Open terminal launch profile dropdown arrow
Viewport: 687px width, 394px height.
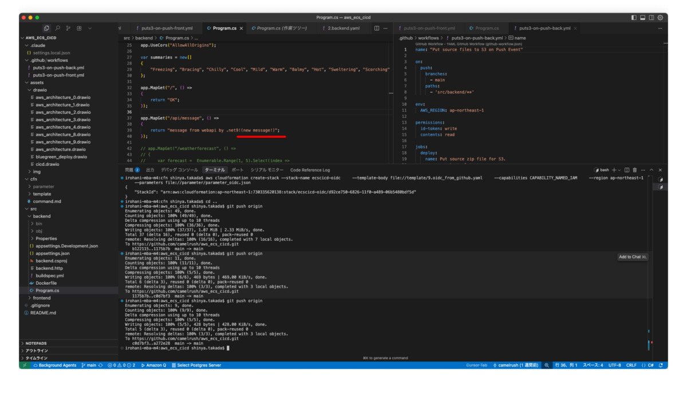pos(619,170)
